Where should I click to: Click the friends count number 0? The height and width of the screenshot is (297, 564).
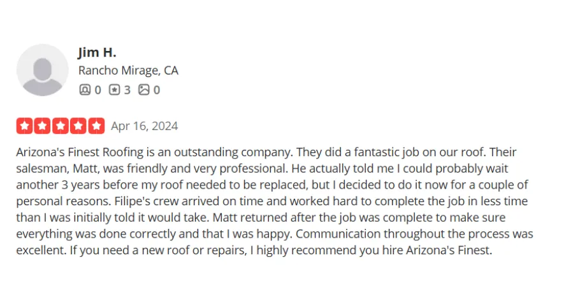(x=98, y=90)
